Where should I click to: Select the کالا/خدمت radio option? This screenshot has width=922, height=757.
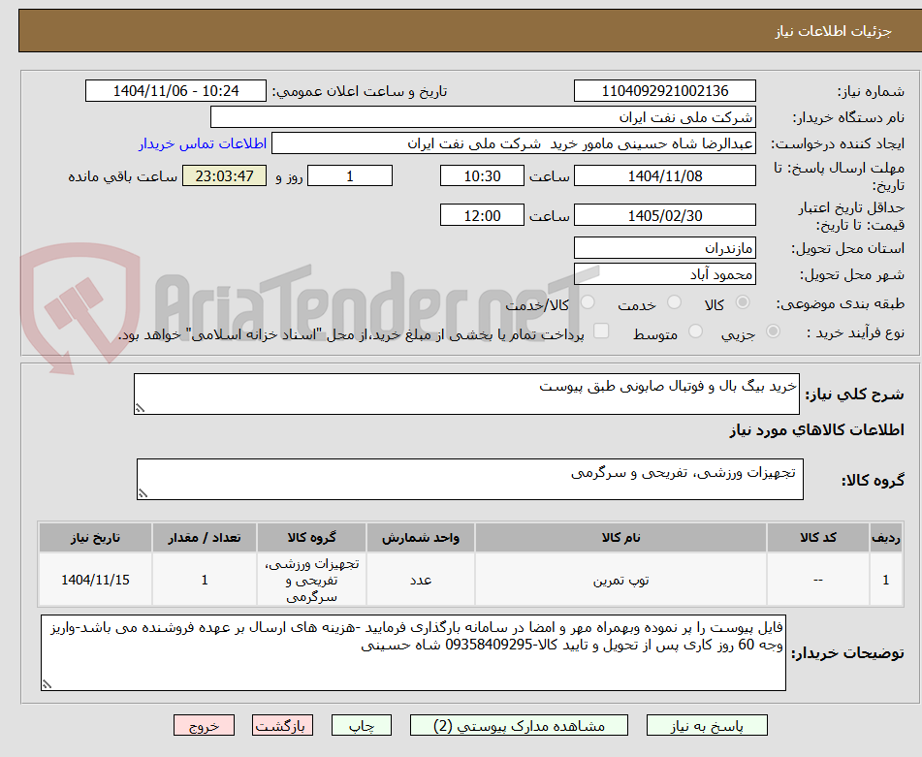pyautogui.click(x=588, y=302)
